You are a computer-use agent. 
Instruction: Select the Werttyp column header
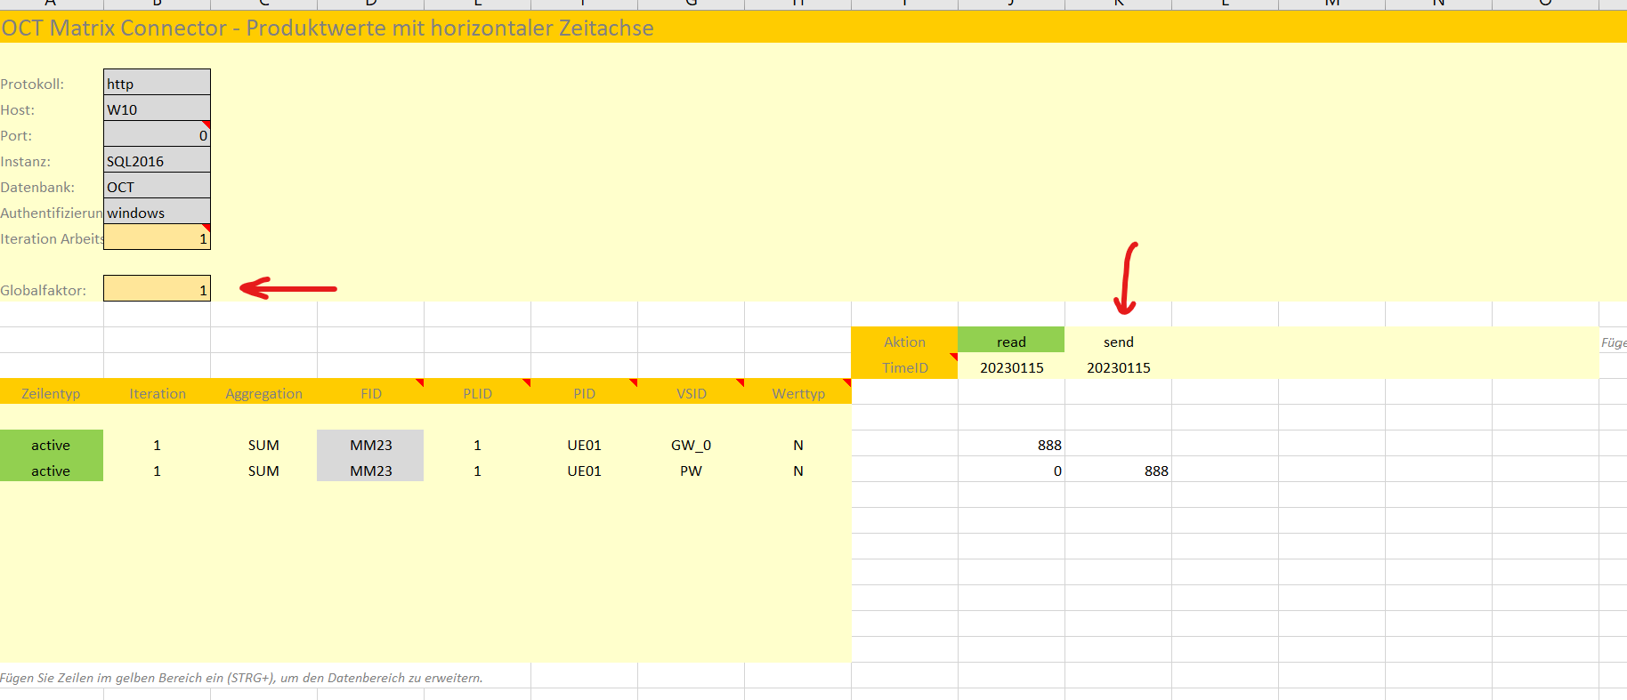798,393
